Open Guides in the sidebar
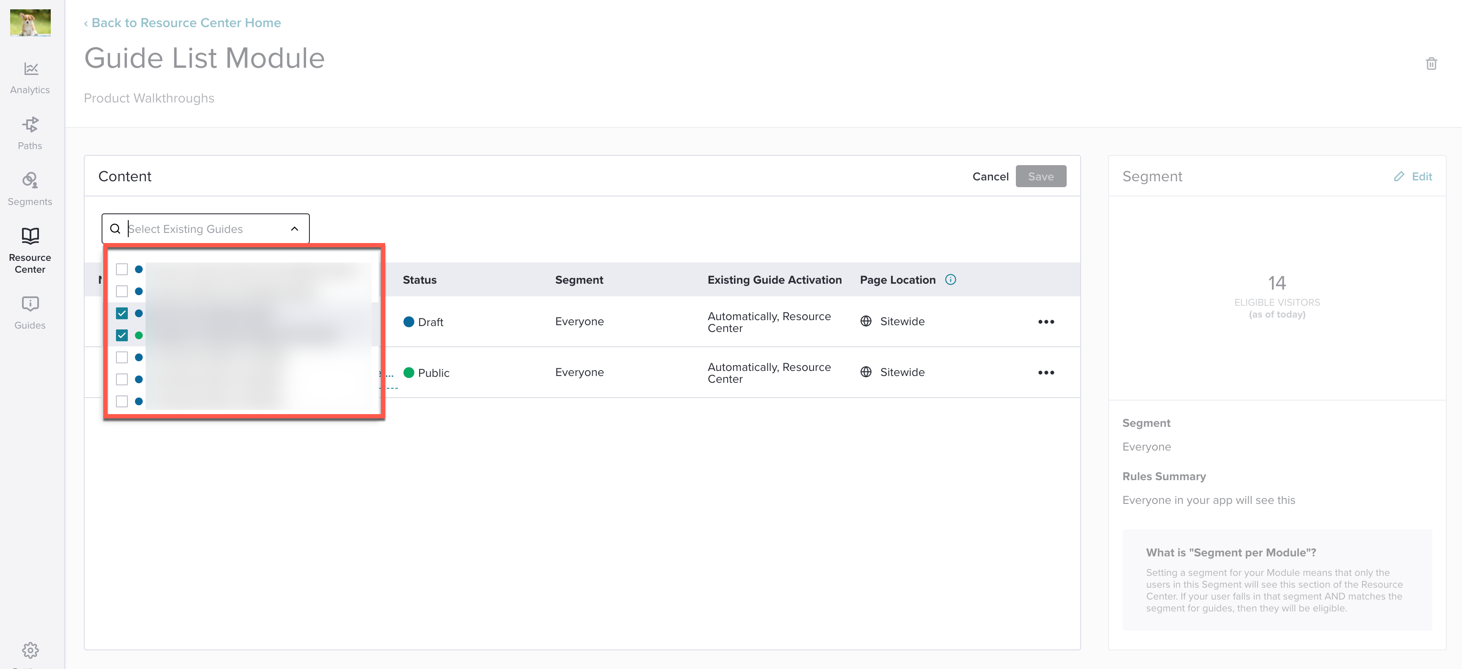1462x669 pixels. (x=30, y=313)
